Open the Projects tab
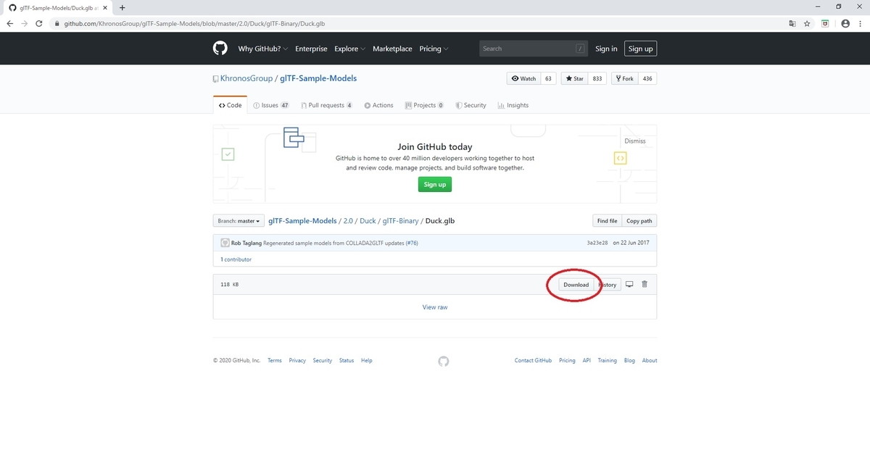The image size is (870, 471). pyautogui.click(x=424, y=105)
